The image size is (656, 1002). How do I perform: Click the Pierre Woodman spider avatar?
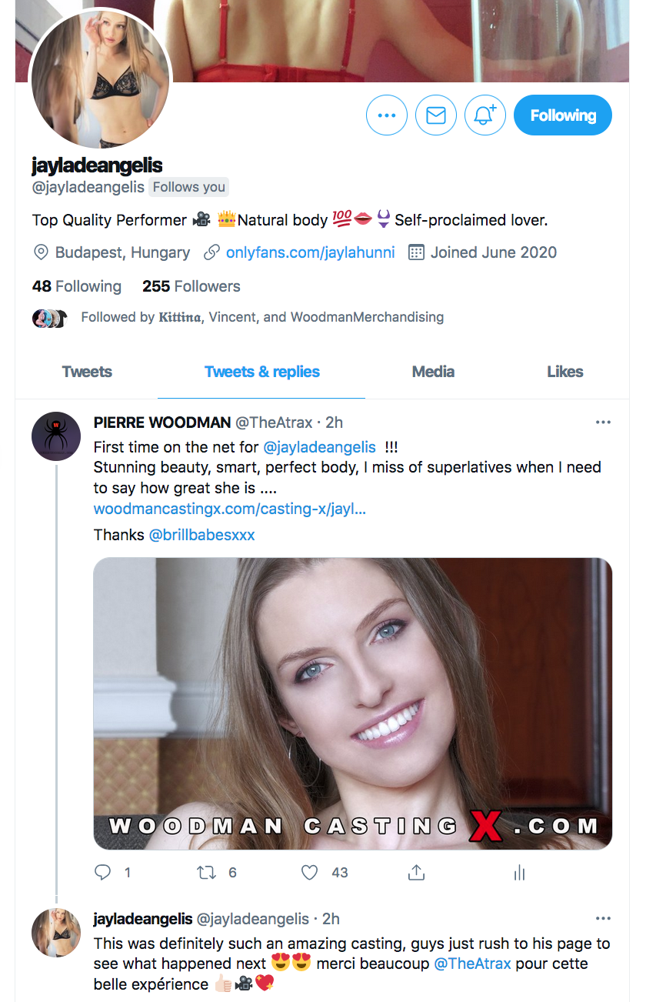point(56,436)
